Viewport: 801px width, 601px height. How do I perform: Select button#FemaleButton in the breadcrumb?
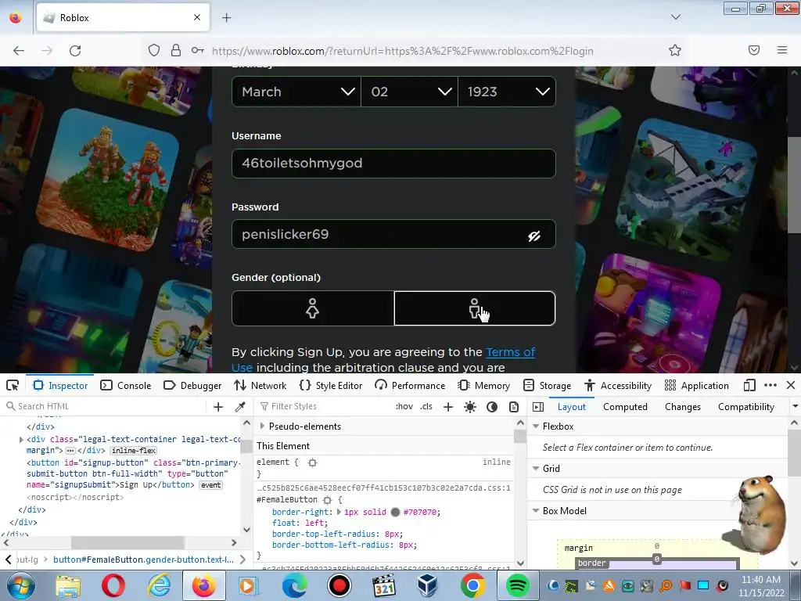pos(144,560)
